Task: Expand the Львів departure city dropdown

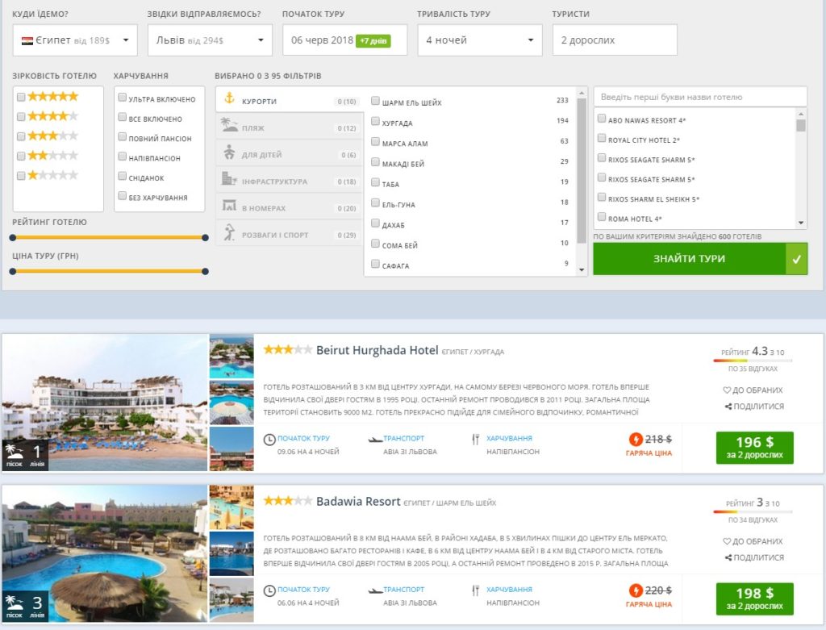Action: (210, 40)
